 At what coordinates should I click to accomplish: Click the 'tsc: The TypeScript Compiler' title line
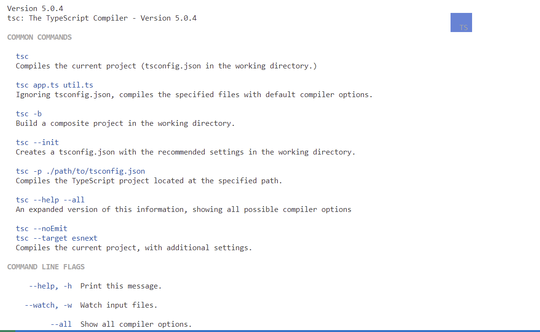(x=102, y=18)
